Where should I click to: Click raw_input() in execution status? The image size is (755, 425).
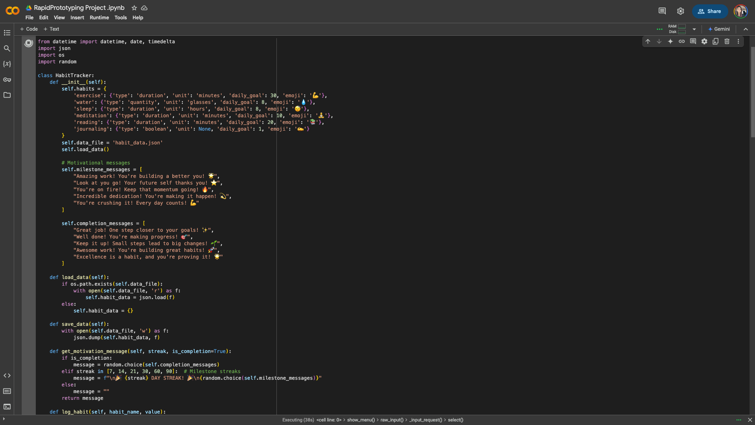[x=392, y=420]
